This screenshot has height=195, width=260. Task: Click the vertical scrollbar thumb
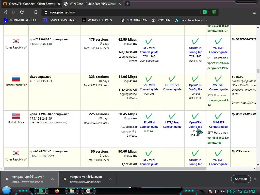[x=258, y=71]
